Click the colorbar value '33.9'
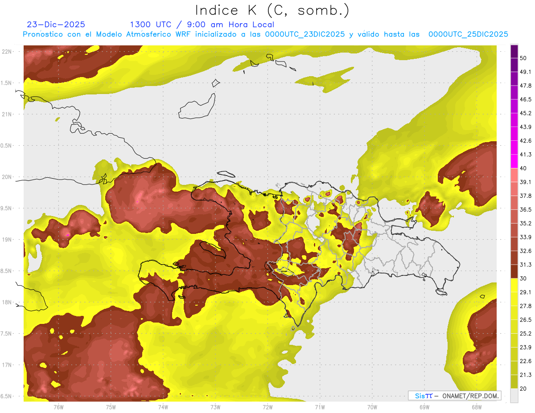 click(x=526, y=237)
